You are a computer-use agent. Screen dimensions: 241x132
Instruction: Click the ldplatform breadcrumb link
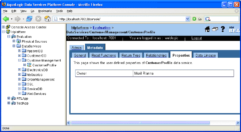80,28
